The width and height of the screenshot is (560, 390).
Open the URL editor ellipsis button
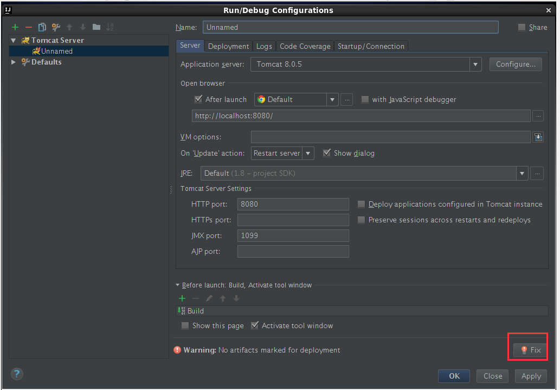[x=538, y=116]
